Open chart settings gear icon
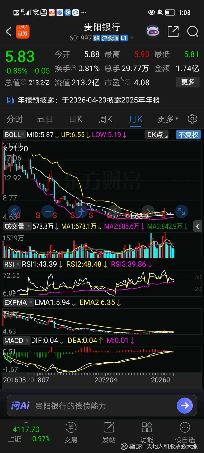Viewport: 204px width, 453px height. tap(192, 119)
